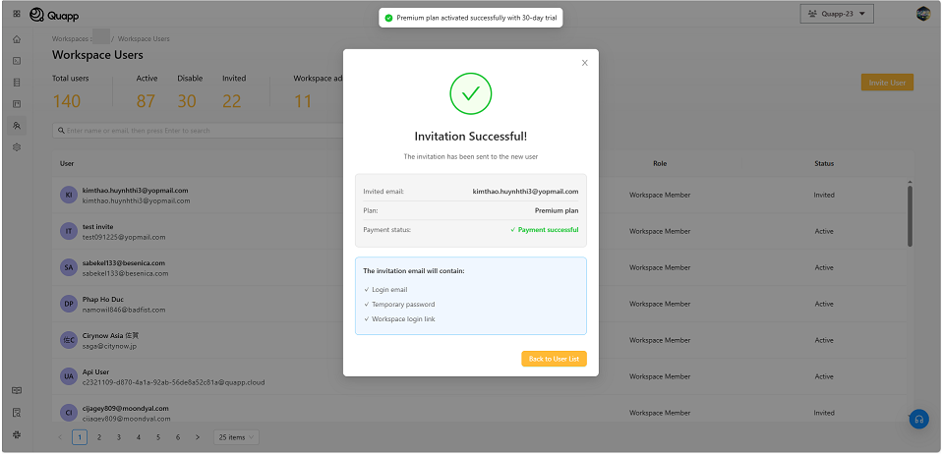Screen dimensions: 943x455
Task: Expand the Quapp-23 workspace dropdown
Action: pyautogui.click(x=838, y=14)
